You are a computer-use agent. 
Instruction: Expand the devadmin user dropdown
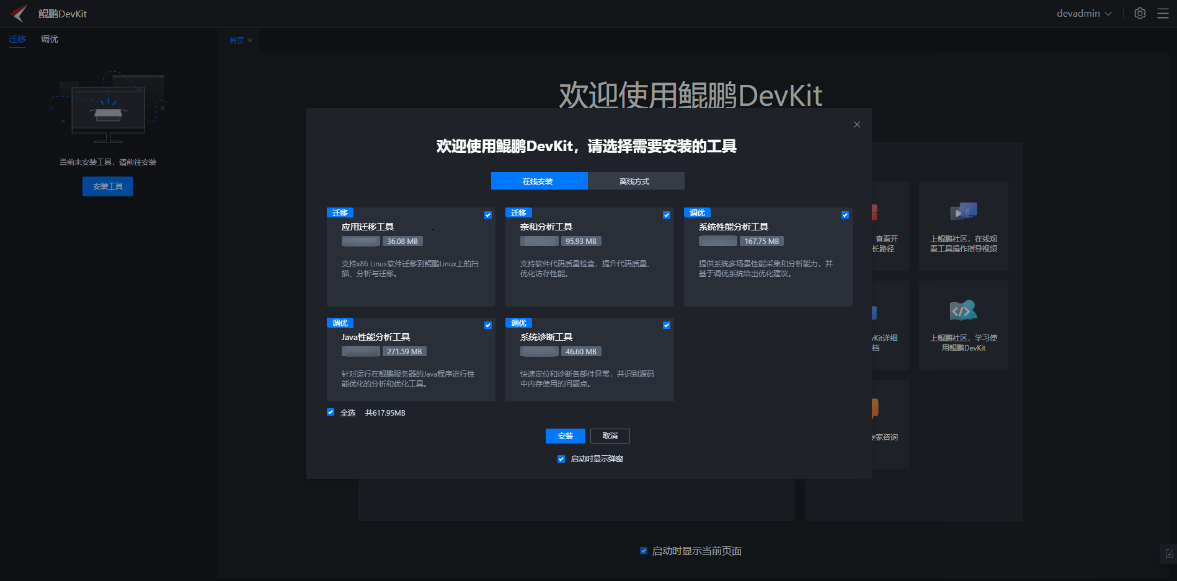pos(1084,14)
